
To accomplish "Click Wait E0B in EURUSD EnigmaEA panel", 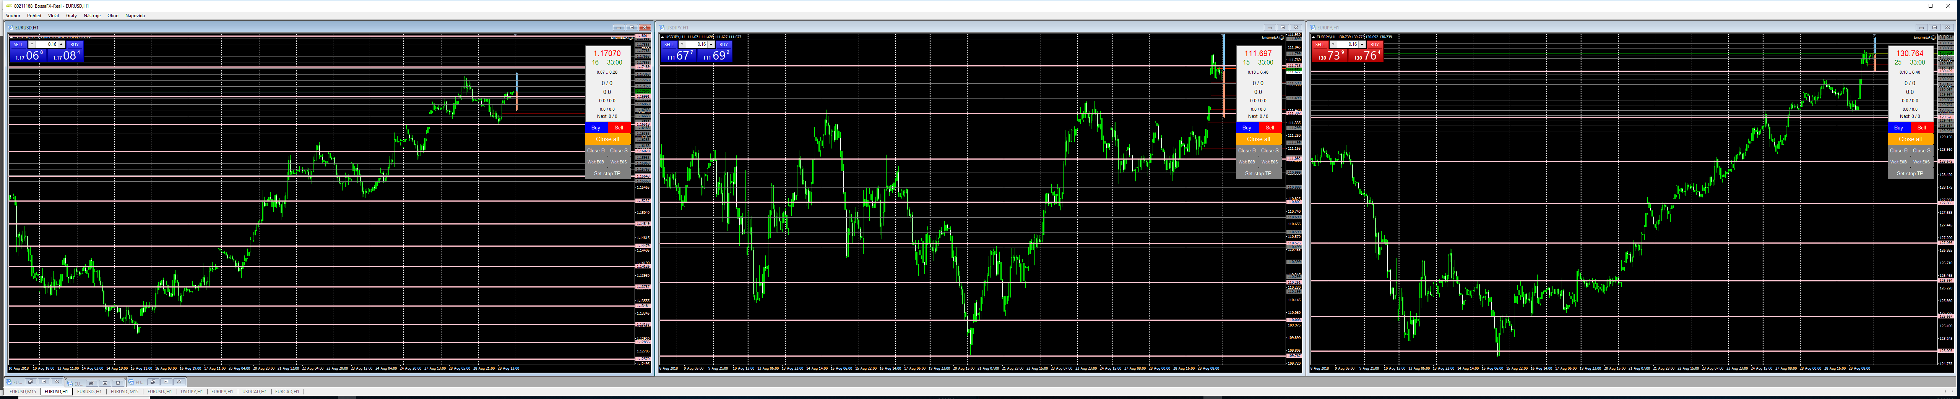I will [596, 162].
